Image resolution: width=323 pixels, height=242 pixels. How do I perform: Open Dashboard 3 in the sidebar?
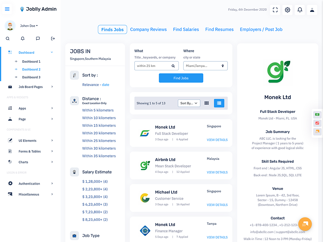click(x=31, y=77)
